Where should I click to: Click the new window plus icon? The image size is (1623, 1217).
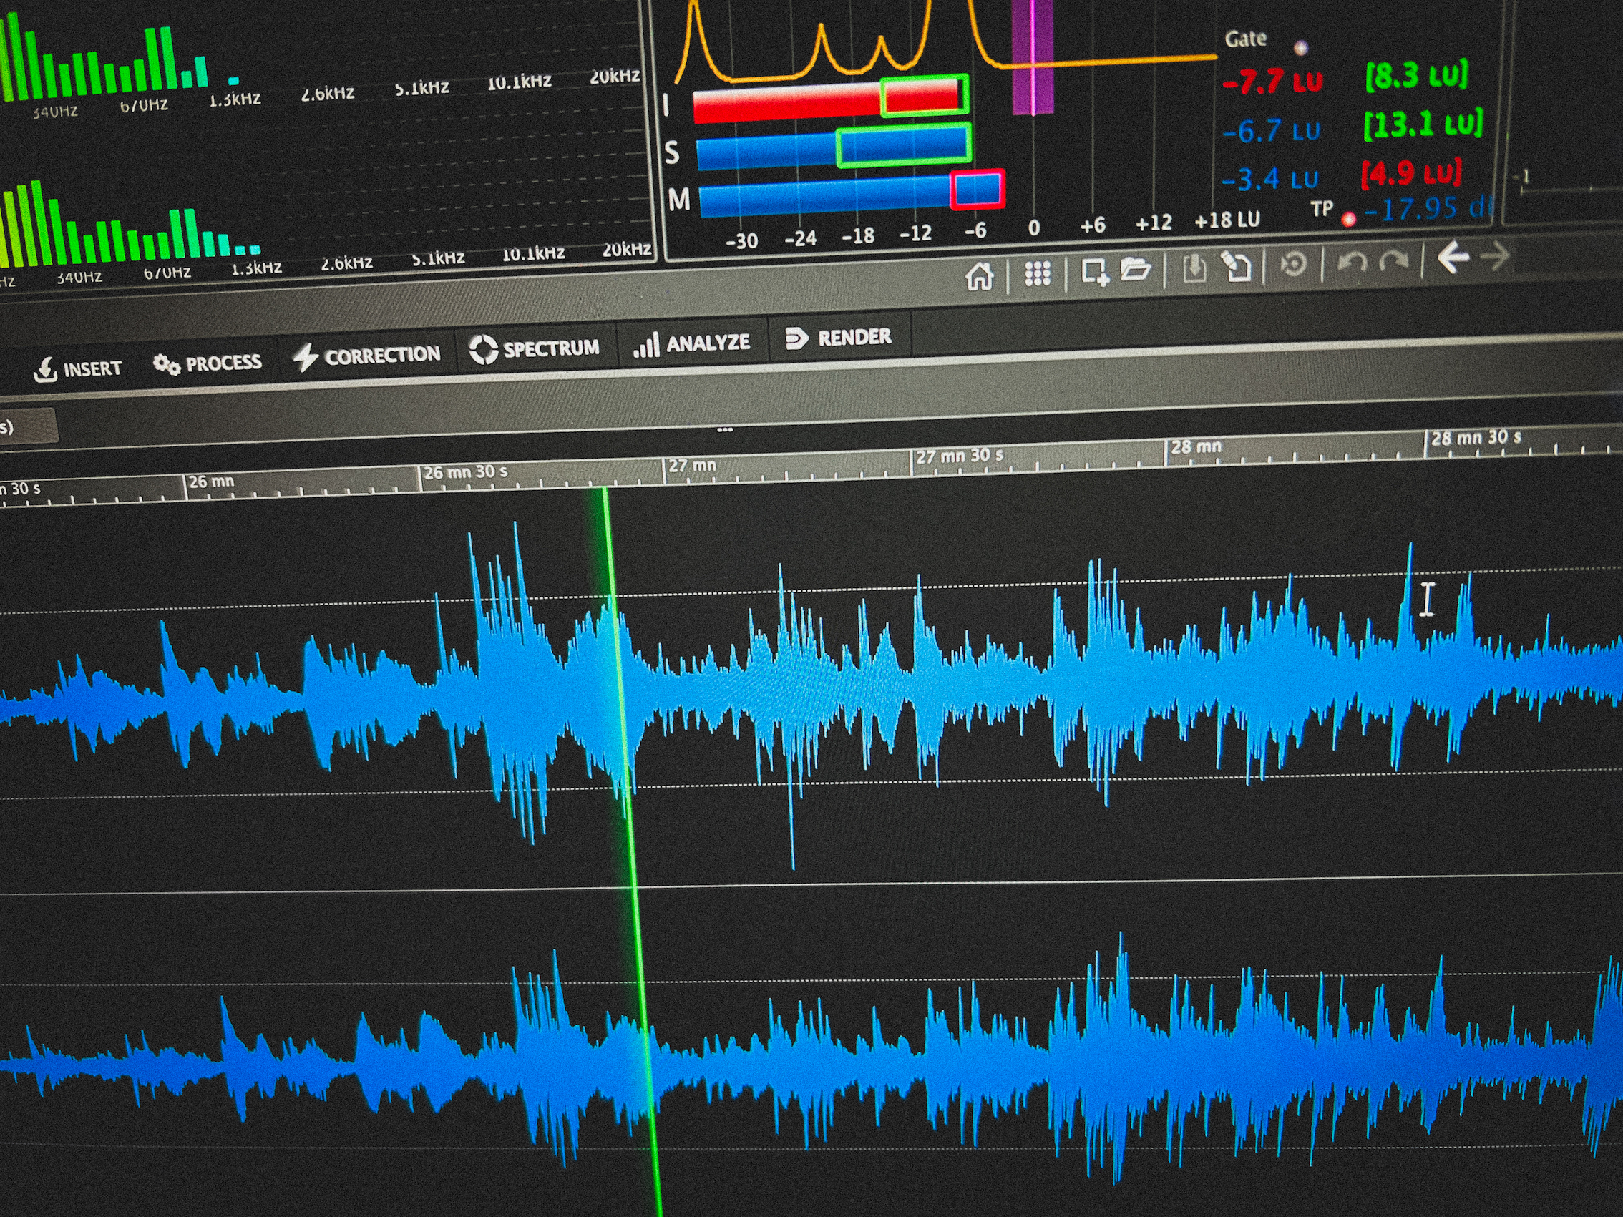tap(1095, 272)
